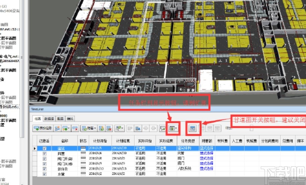
Task: Select the task name 新任务
Action: 63,169
